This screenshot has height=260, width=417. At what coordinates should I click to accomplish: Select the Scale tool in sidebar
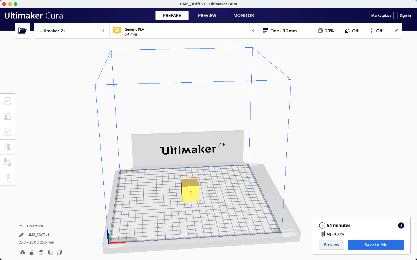click(x=8, y=116)
